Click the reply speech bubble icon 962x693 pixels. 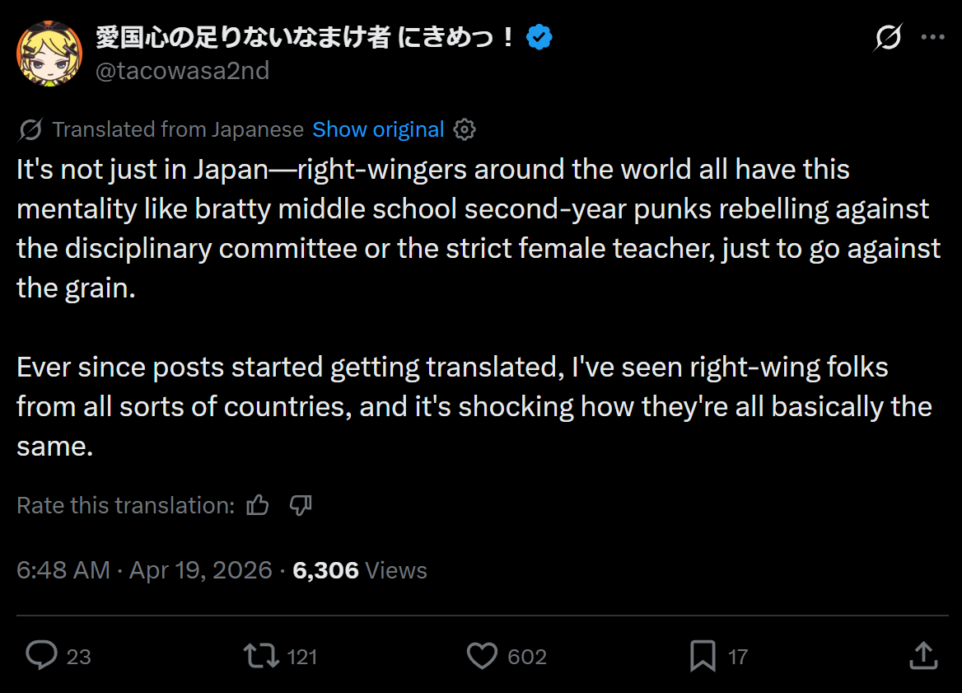point(42,655)
